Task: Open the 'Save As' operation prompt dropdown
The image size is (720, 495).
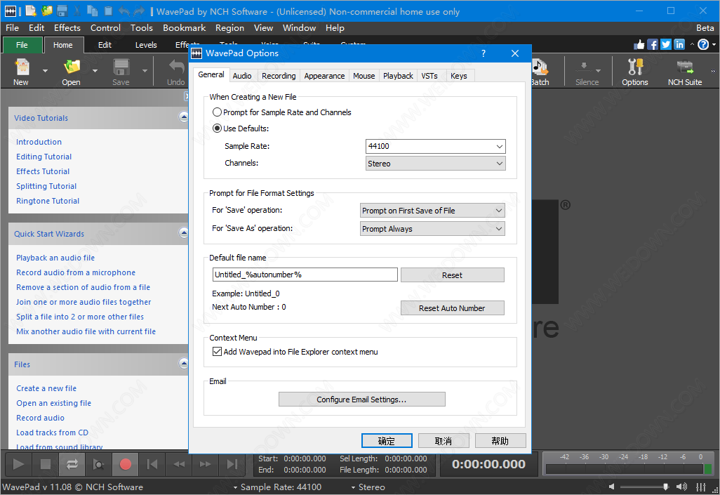Action: (432, 229)
